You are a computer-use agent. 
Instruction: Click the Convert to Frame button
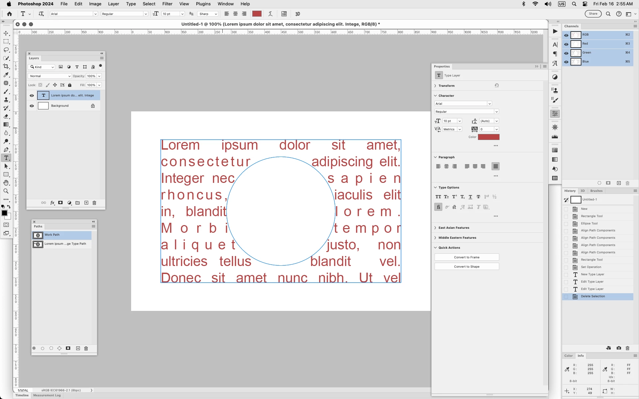[x=466, y=257]
